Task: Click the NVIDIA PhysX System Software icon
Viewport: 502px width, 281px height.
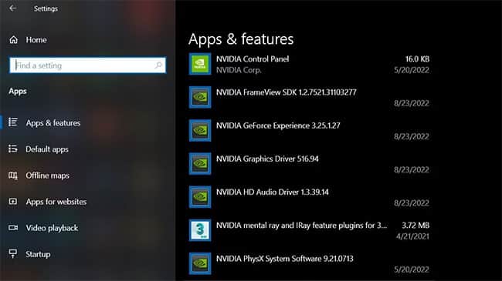Action: click(x=200, y=263)
